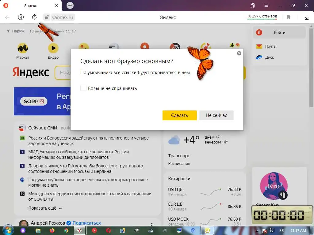314x235 pixels.
Task: Open the Госдума опубликовала news headline
Action: coord(88,182)
